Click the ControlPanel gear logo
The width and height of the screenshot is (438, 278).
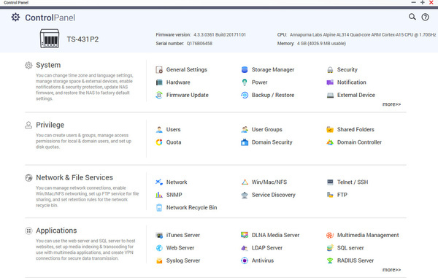[x=15, y=18]
